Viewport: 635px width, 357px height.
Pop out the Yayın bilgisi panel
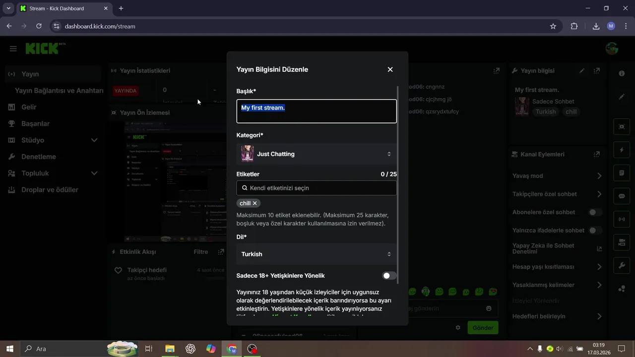coord(597,71)
